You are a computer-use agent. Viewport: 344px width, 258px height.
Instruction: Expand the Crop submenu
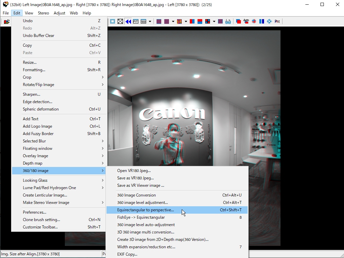[59, 77]
